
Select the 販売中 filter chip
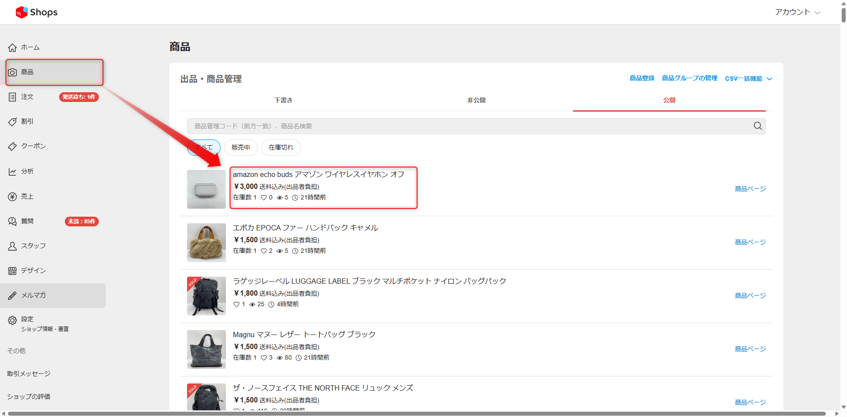coord(241,147)
